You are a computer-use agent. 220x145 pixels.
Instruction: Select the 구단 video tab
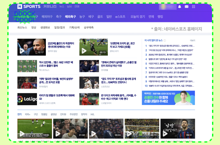36,114
